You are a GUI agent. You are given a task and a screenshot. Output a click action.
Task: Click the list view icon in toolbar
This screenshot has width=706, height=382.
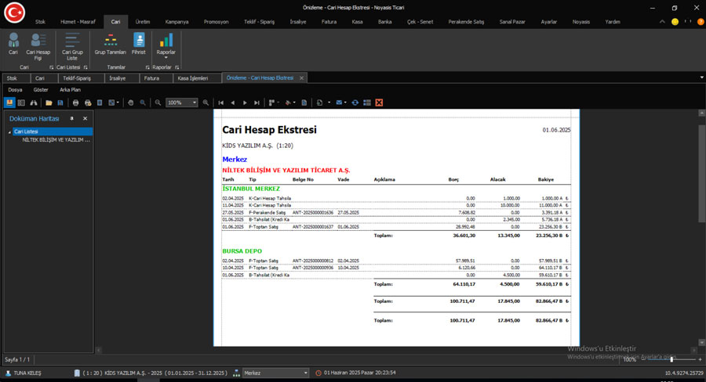367,103
